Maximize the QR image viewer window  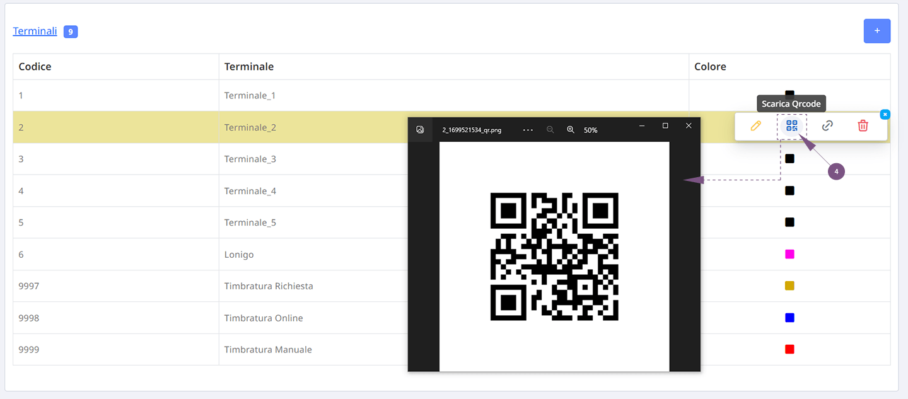coord(665,126)
